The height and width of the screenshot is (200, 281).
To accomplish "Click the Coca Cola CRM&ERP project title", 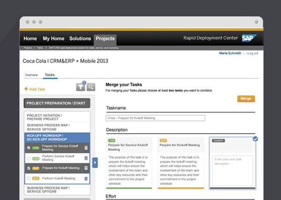I will click(66, 61).
